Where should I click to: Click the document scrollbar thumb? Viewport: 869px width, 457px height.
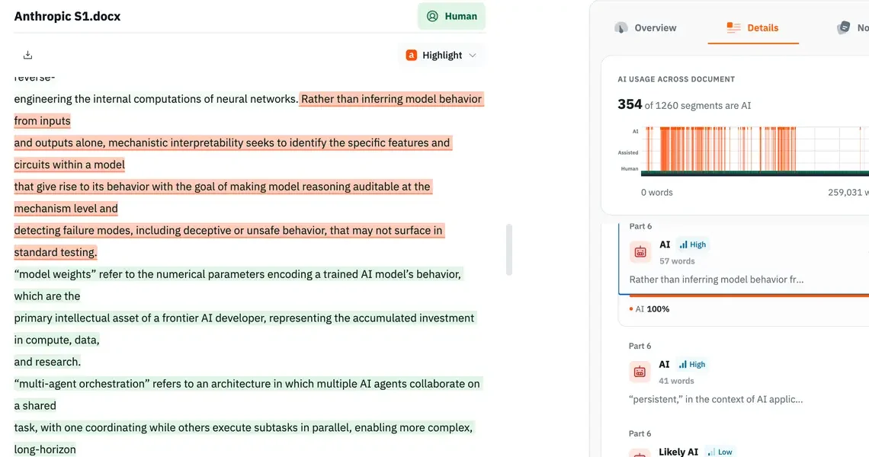coord(508,249)
